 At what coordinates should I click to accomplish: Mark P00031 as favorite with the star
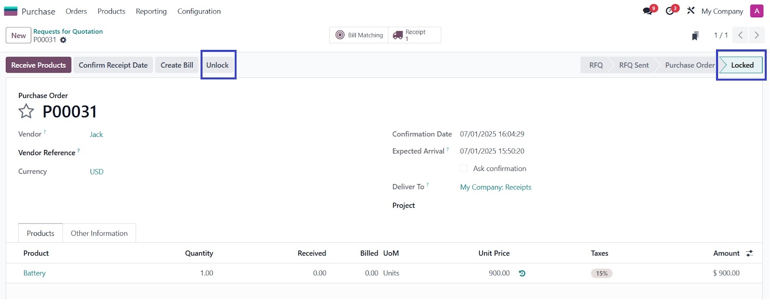point(26,111)
